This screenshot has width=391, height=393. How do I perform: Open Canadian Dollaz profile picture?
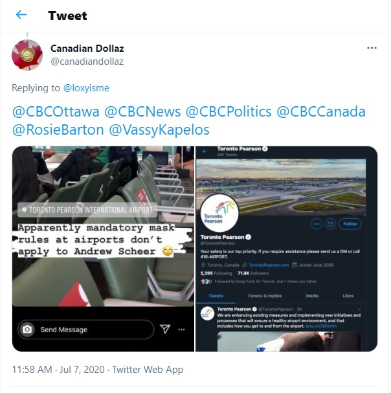coord(27,55)
